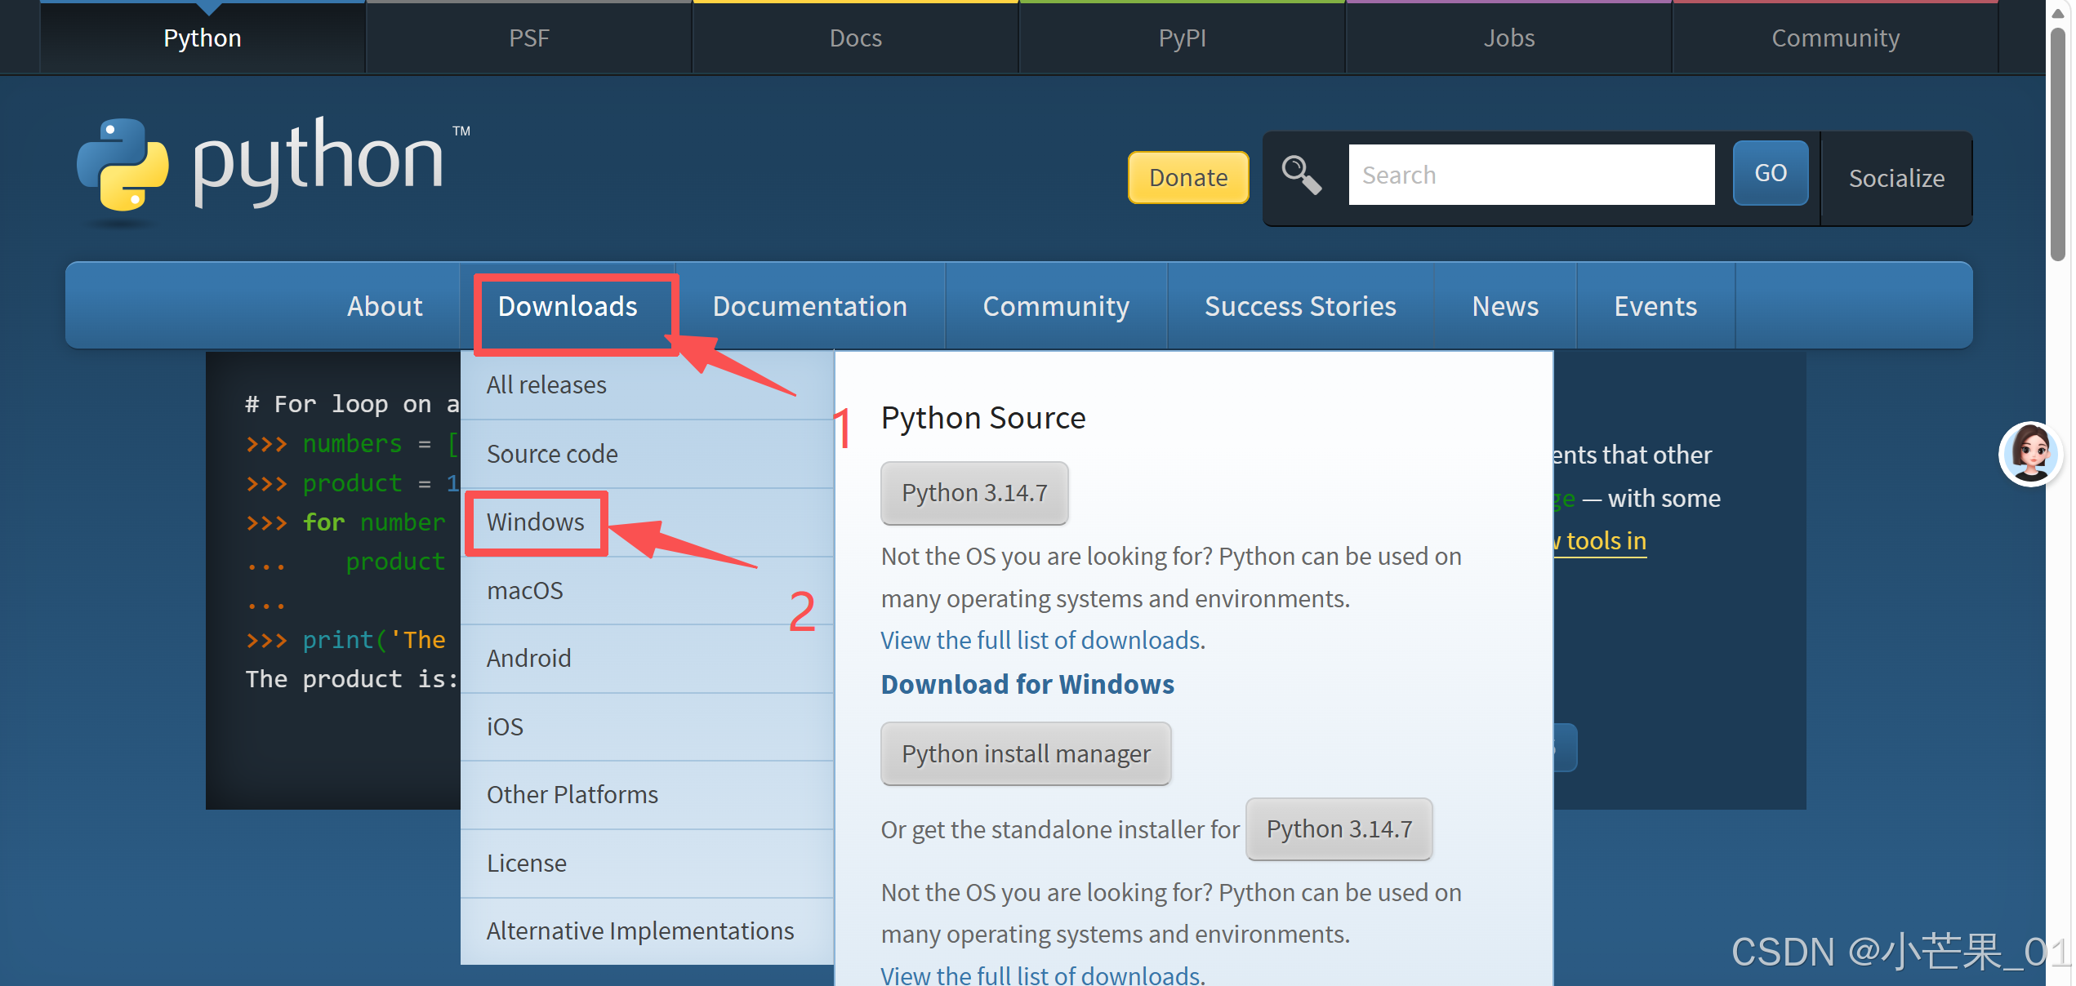The width and height of the screenshot is (2076, 986).
Task: Click the 'Download for Windows' heading
Action: pos(1027,684)
